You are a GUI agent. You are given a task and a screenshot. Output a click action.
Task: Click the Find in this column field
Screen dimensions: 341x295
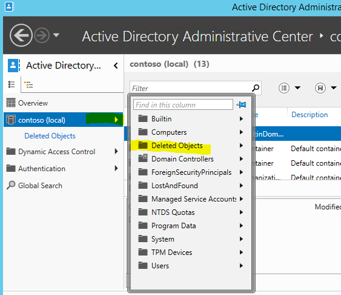pos(183,105)
